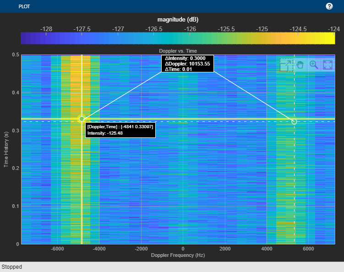Click the Doppler, Time intensity data tip
Image resolution: width=344 pixels, height=272 pixels.
point(120,130)
